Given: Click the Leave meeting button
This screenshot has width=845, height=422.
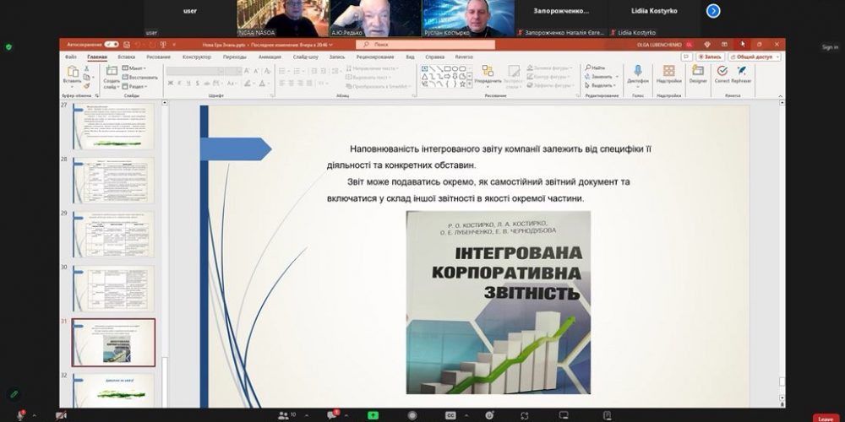Looking at the screenshot, I should (825, 417).
